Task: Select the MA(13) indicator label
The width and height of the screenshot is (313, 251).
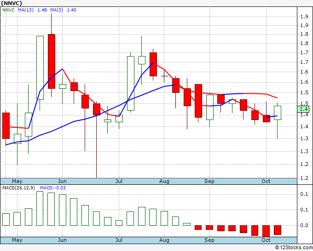Action: (x=26, y=10)
